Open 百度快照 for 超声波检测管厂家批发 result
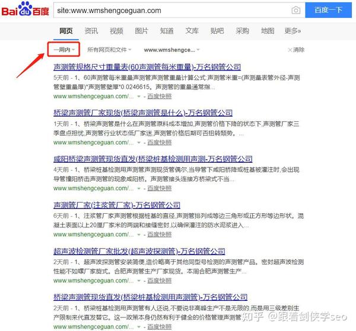 [160, 281]
